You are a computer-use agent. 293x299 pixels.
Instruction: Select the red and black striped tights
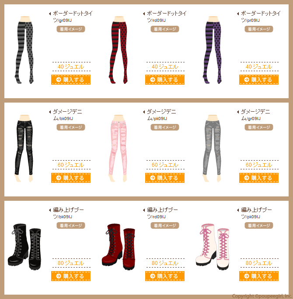pos(119,50)
